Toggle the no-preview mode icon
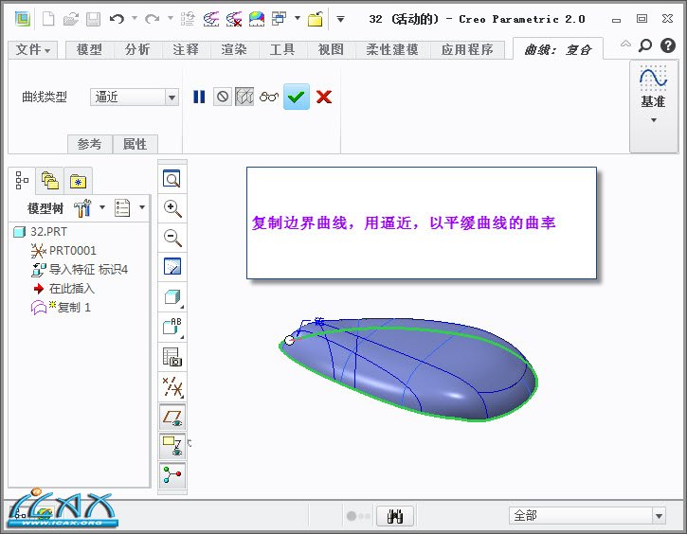This screenshot has height=534, width=687. (223, 97)
